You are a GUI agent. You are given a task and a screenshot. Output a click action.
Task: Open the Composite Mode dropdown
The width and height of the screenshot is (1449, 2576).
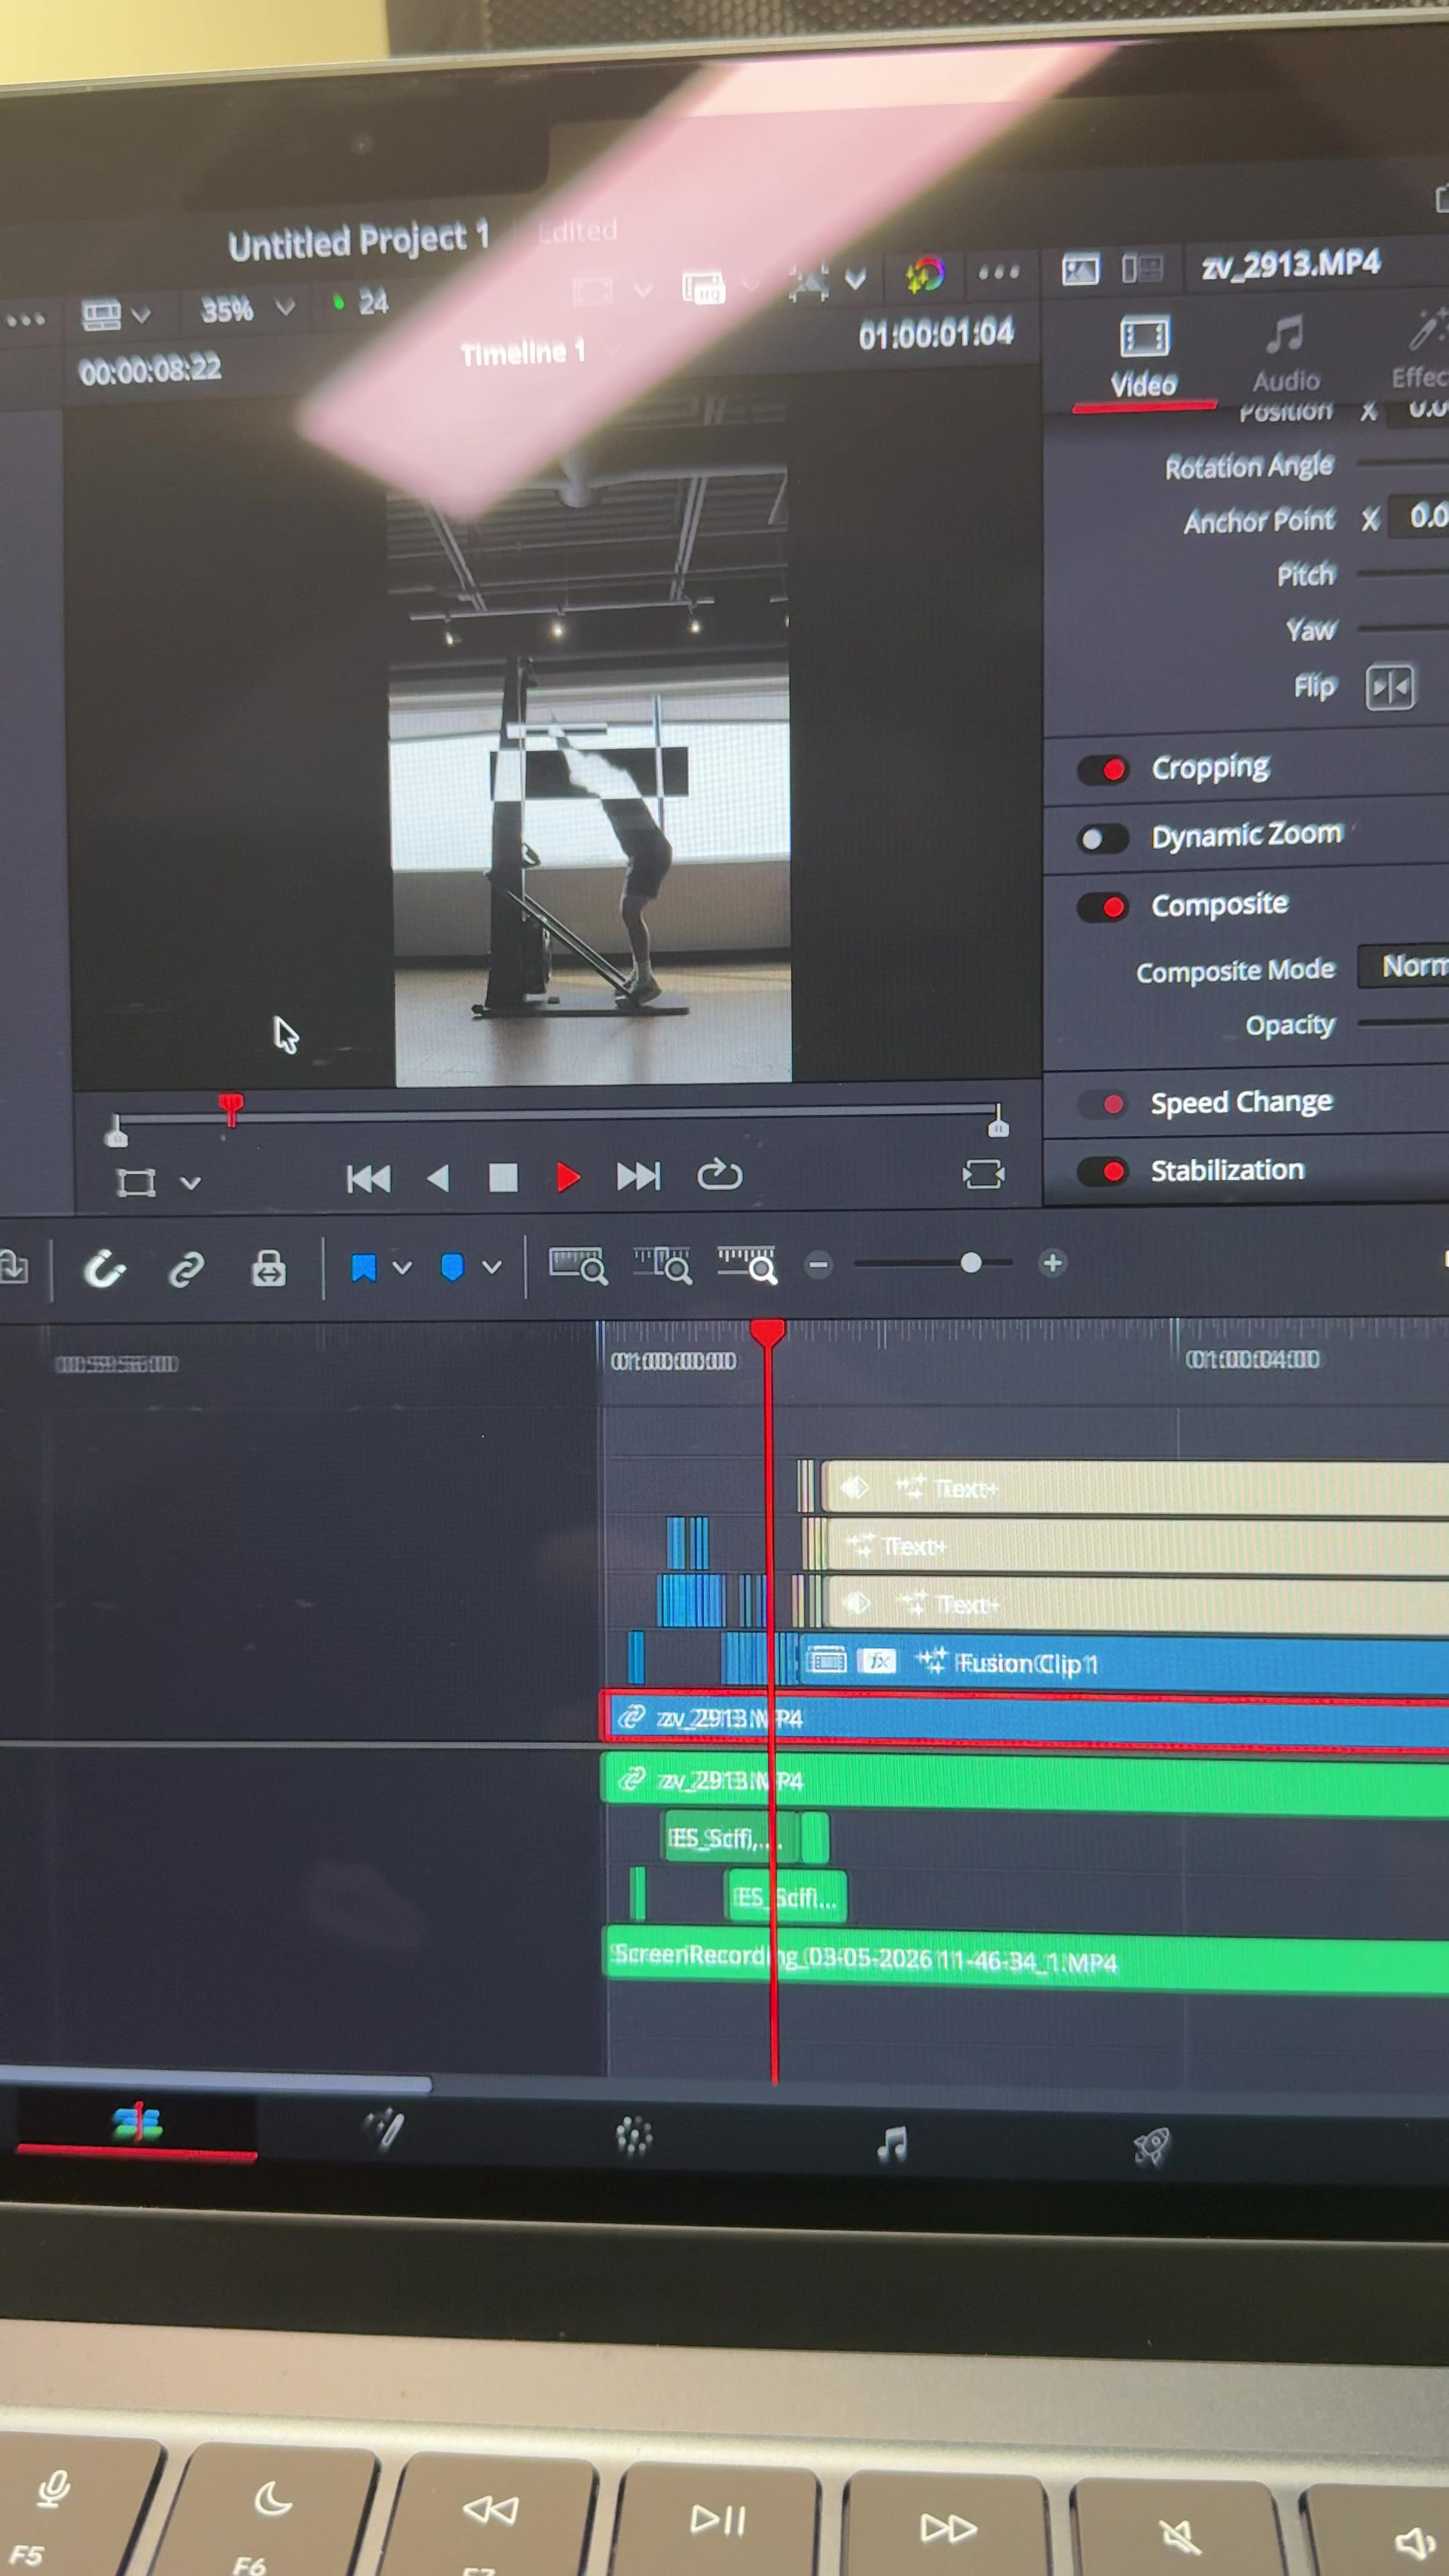(x=1403, y=966)
